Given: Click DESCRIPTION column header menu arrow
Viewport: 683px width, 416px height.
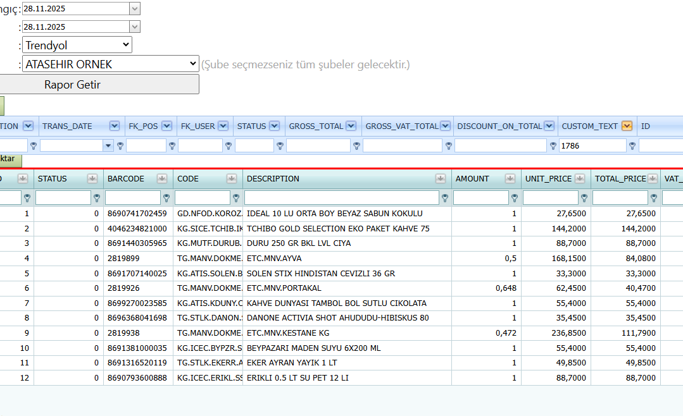Looking at the screenshot, I should 441,178.
